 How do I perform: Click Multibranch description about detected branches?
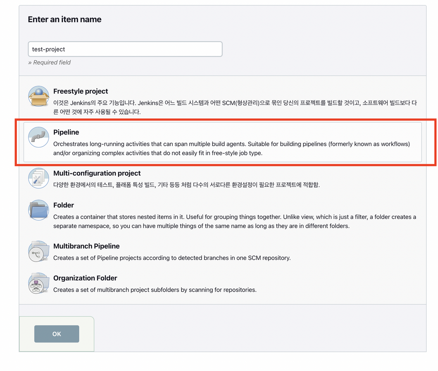click(x=172, y=258)
